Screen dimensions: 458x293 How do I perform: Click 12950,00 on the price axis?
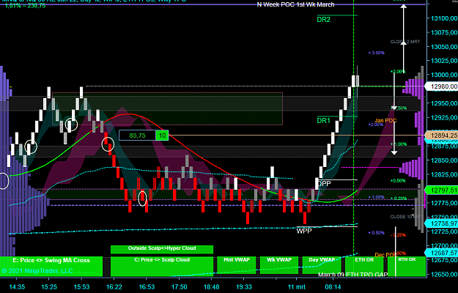[x=444, y=103]
